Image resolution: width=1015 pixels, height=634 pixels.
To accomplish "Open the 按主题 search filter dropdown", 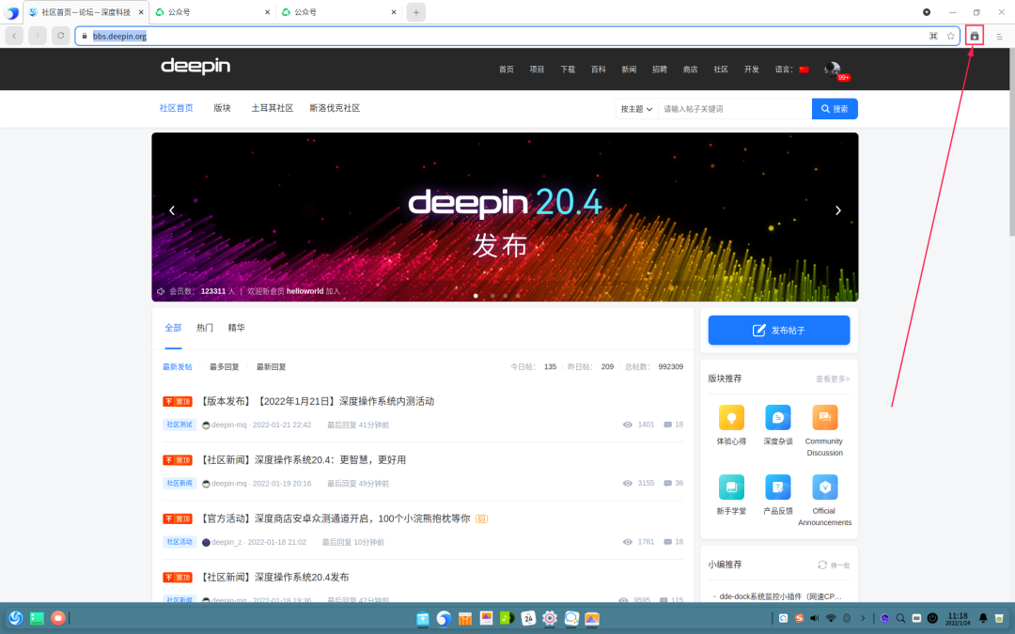I will pyautogui.click(x=636, y=108).
